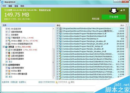The width and height of the screenshot is (130, 93).
Task: Select the 5400dfe69ca0422a0c218 file row text
Action: tap(88, 67)
